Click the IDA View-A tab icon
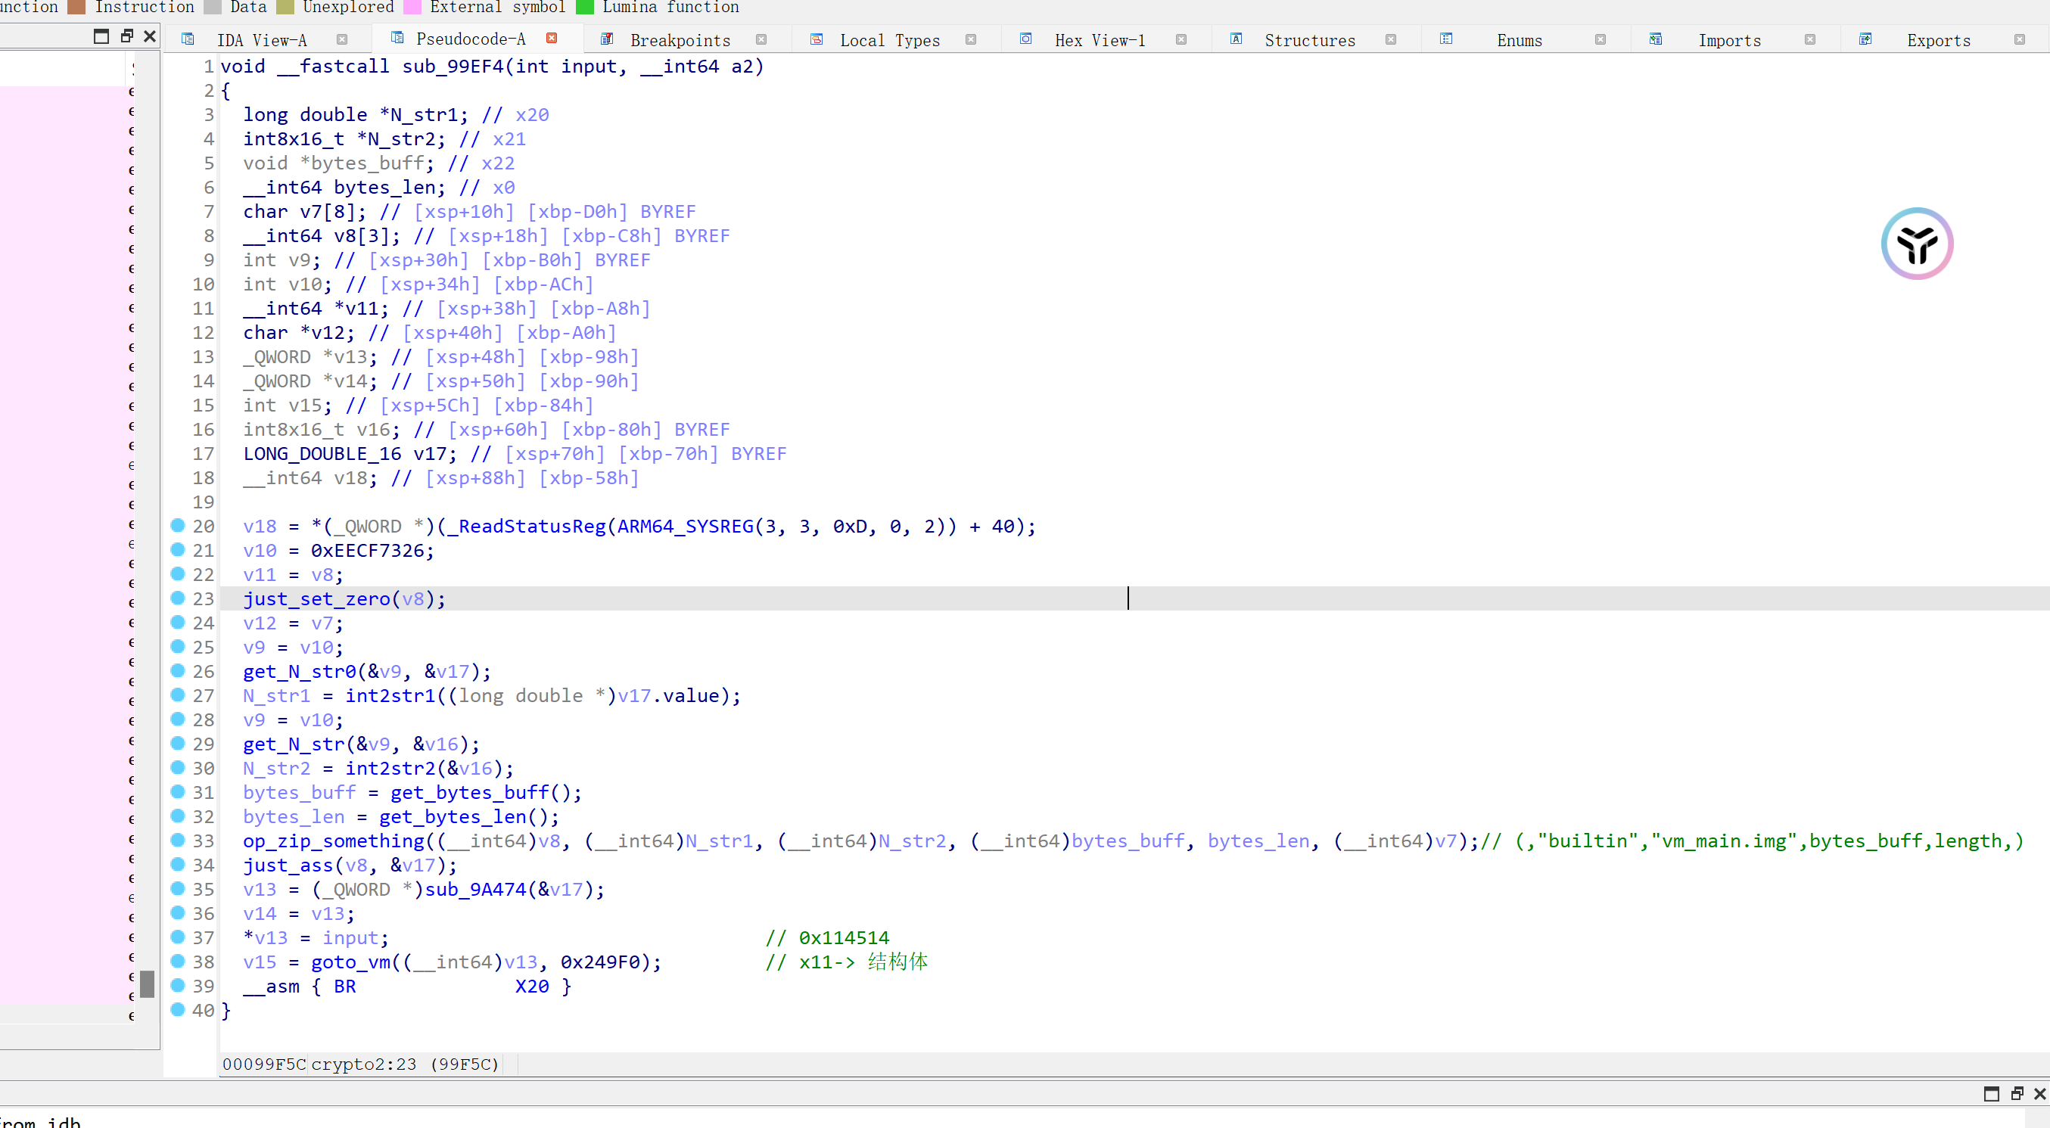The image size is (2050, 1128). 188,39
